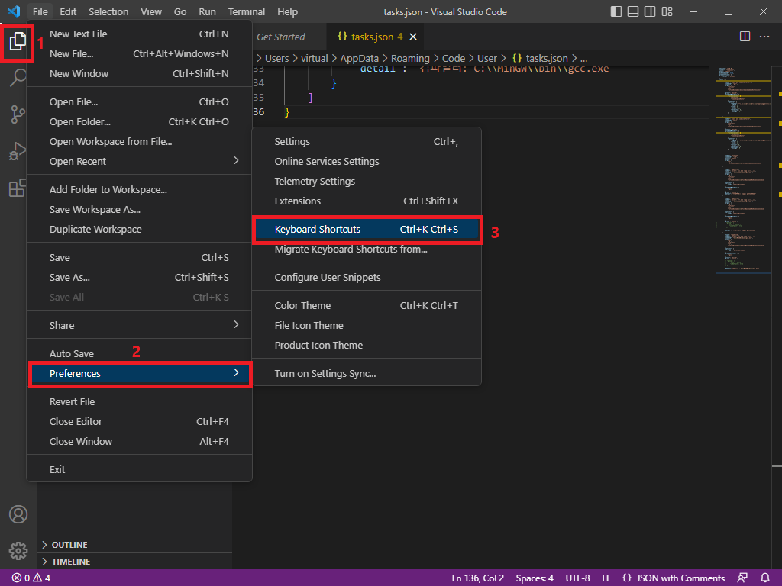Viewport: 782px width, 586px height.
Task: Open the Help menu
Action: pos(287,11)
